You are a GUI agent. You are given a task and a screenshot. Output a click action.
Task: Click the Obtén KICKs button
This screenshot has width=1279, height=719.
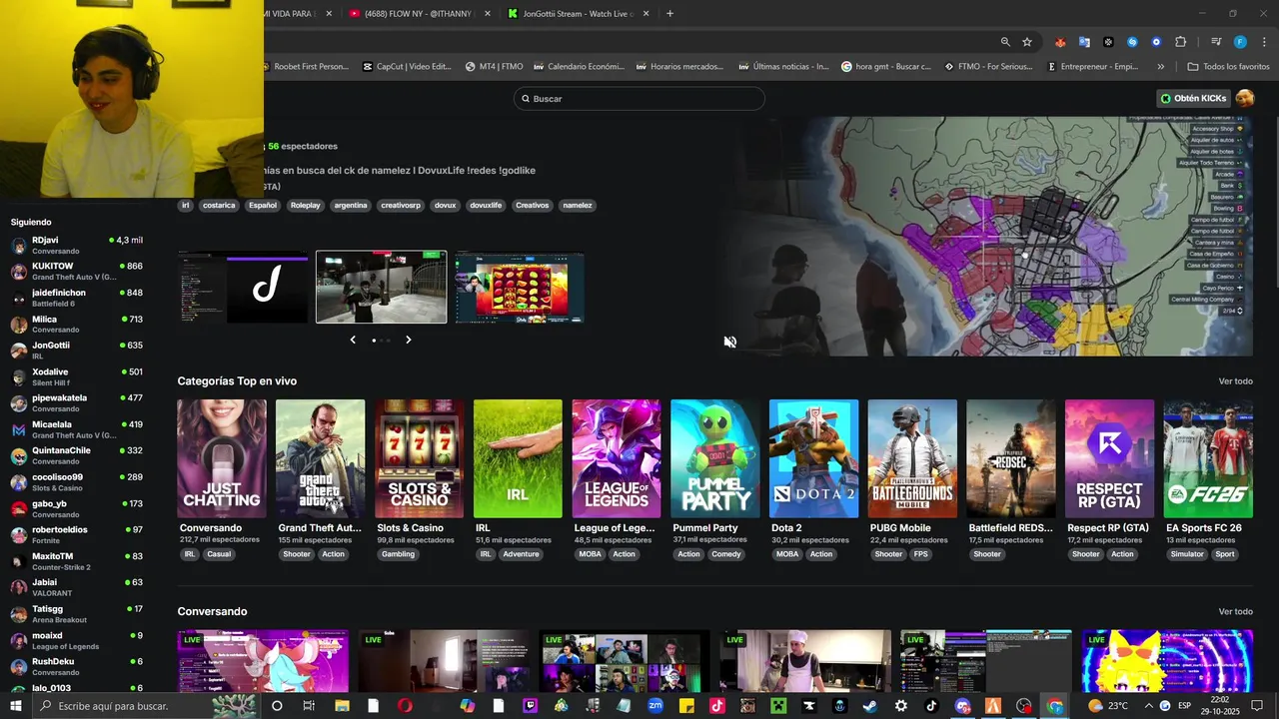[x=1193, y=98]
